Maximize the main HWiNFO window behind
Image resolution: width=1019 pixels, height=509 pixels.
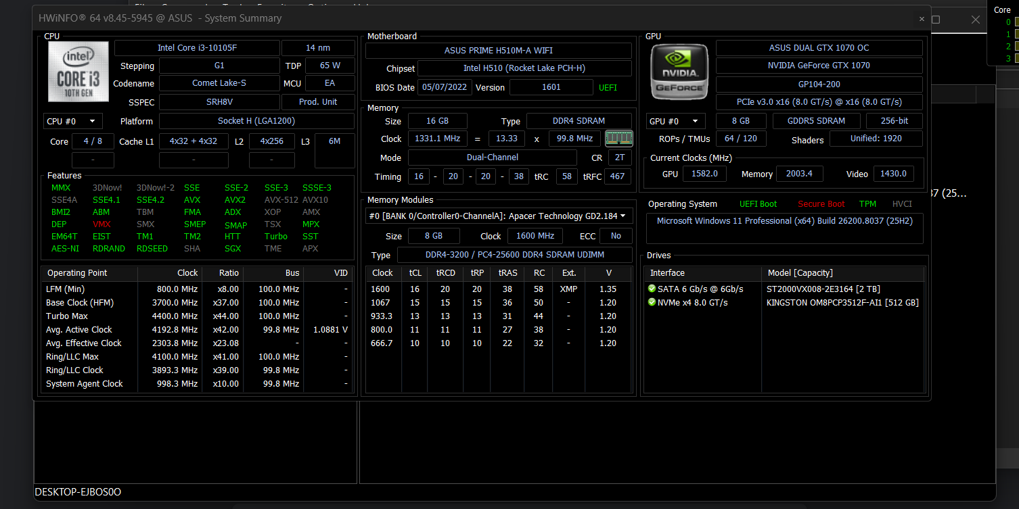click(x=936, y=20)
